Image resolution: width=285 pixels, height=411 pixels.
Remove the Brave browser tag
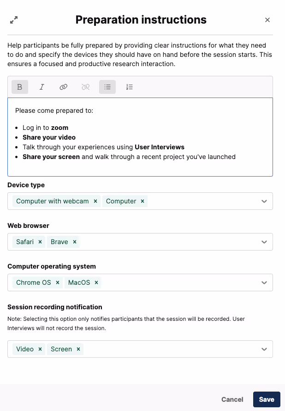[x=75, y=242]
